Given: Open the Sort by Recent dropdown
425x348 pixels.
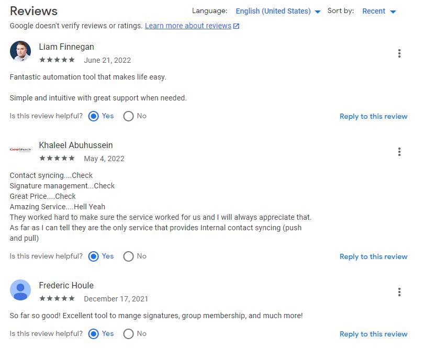Looking at the screenshot, I should [x=379, y=11].
